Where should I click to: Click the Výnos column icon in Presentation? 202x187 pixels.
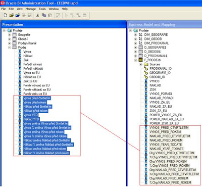(x=20, y=52)
